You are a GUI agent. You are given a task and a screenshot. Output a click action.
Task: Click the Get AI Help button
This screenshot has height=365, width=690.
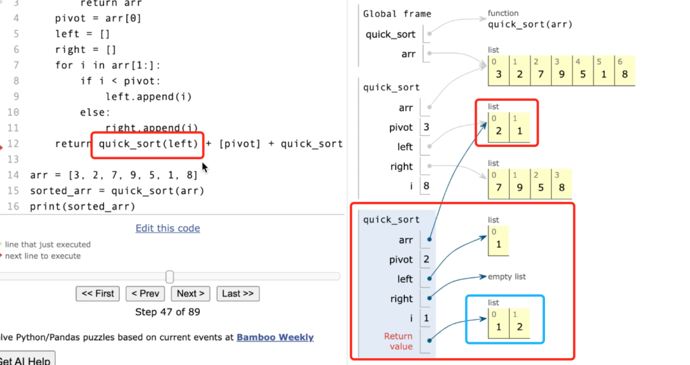click(x=26, y=359)
